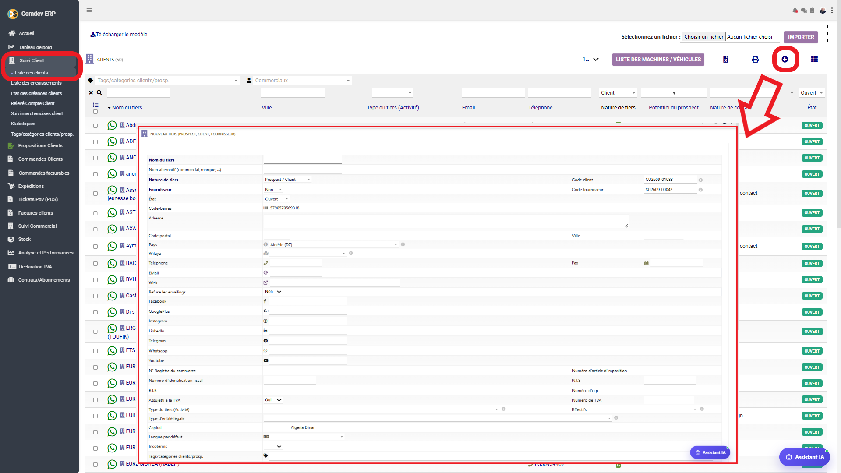Screen dimensions: 841x473
Task: Clear the filters with the X icon
Action: pyautogui.click(x=91, y=92)
